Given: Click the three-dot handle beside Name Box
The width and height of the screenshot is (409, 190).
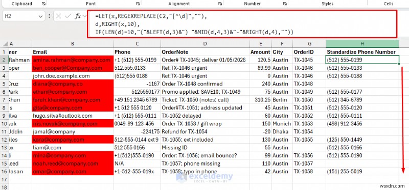Looking at the screenshot, I should 49,16.
